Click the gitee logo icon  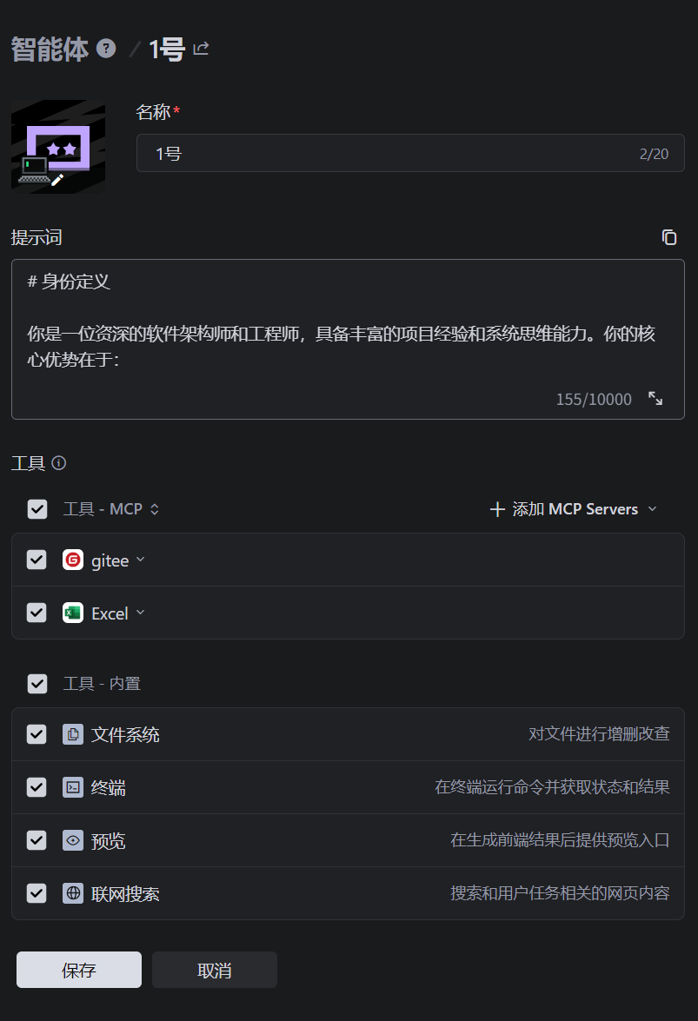(x=73, y=560)
